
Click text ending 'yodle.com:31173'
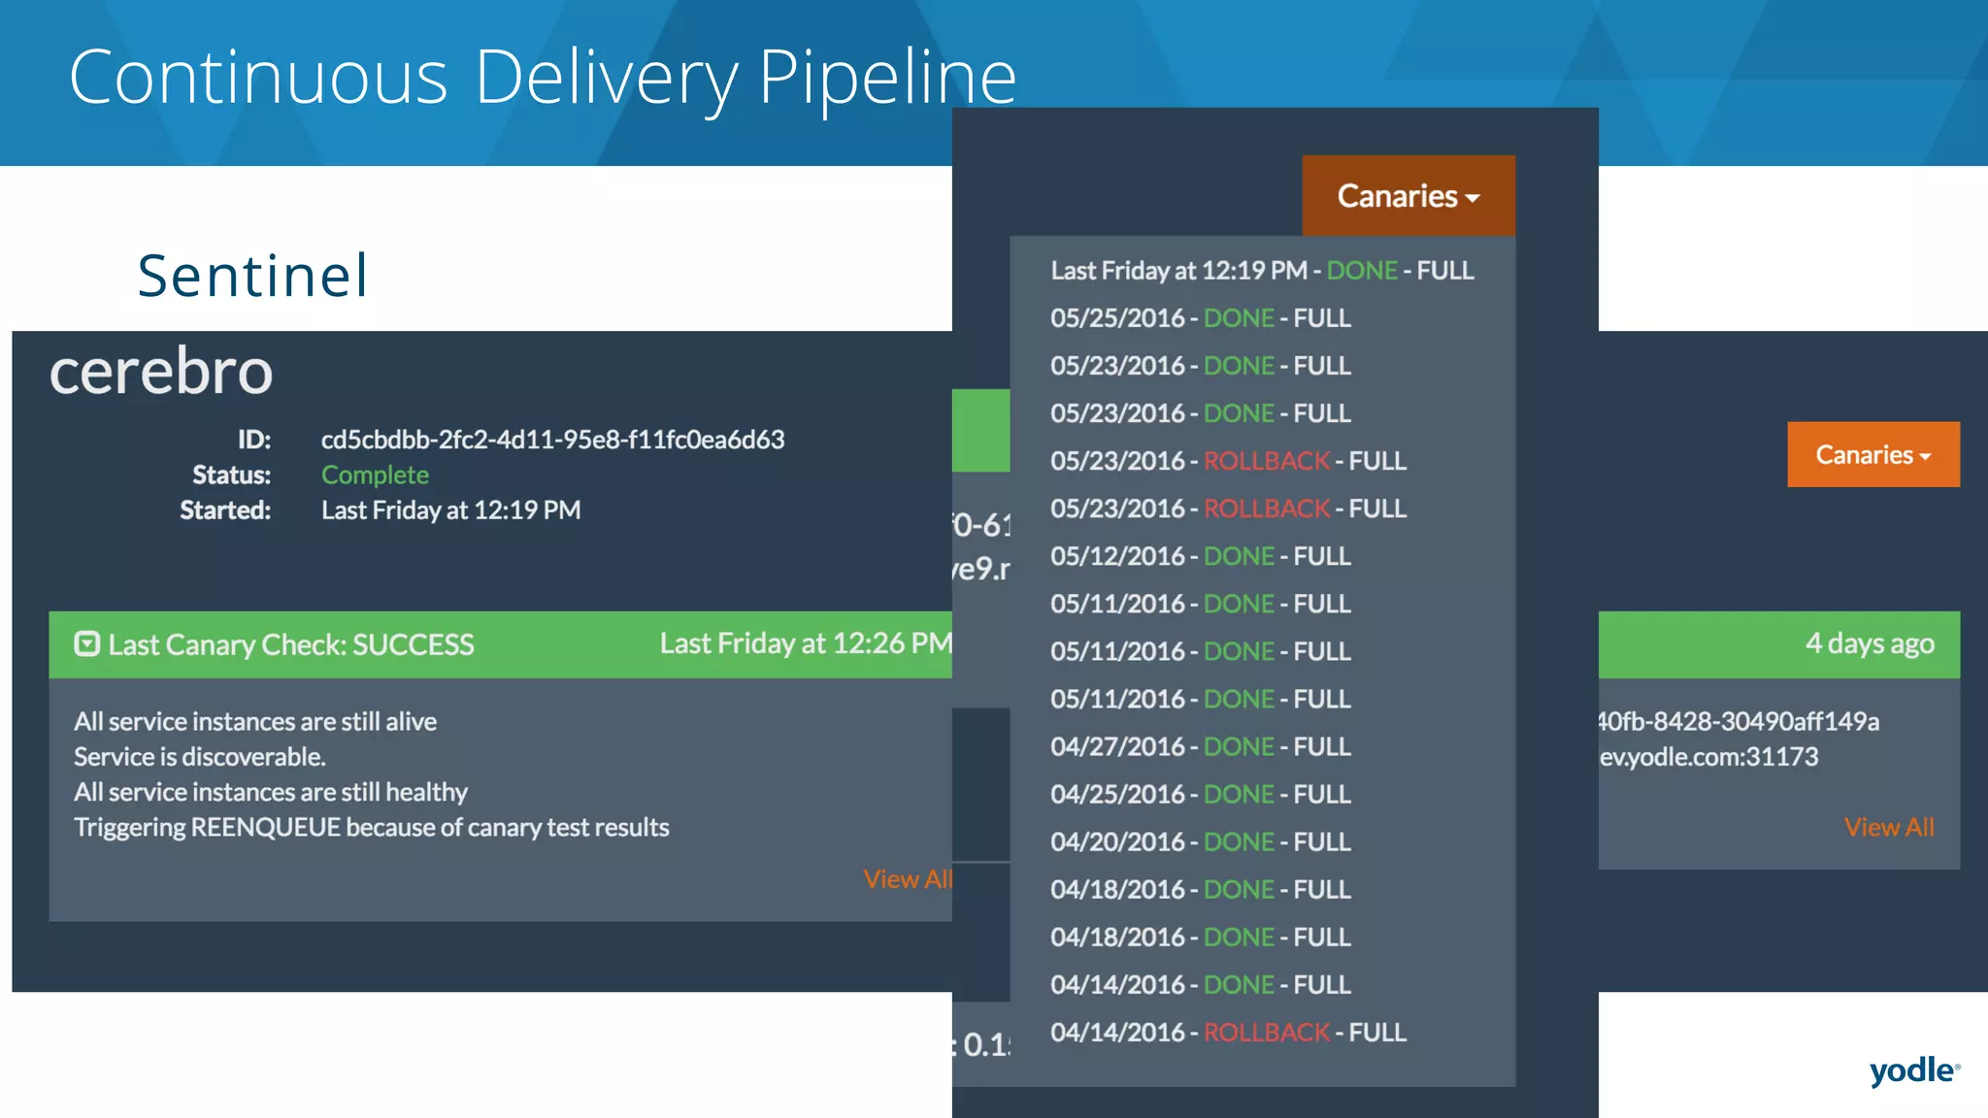tap(1708, 757)
